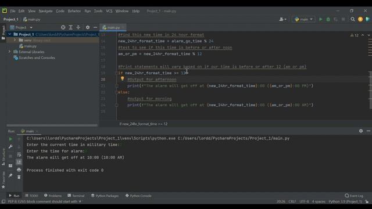This screenshot has width=372, height=209.
Task: Click Python 3.9 interpreter in status bar
Action: point(345,201)
